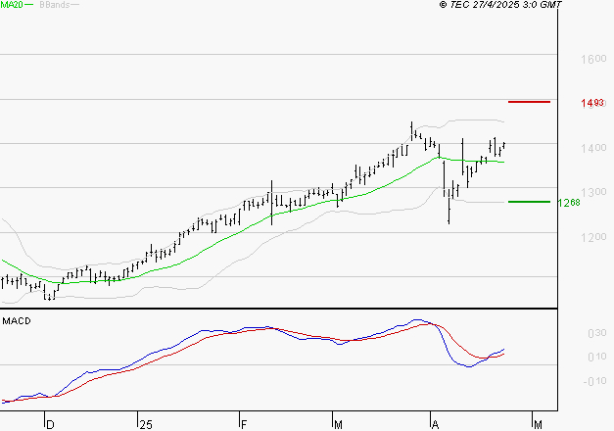The height and width of the screenshot is (431, 614).
Task: Click the TEC 27/4/2025 copyright text
Action: pyautogui.click(x=500, y=4)
